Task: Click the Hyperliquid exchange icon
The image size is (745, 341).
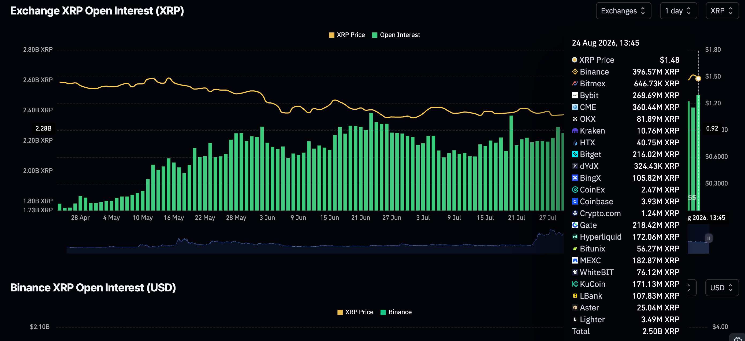Action: tap(575, 237)
